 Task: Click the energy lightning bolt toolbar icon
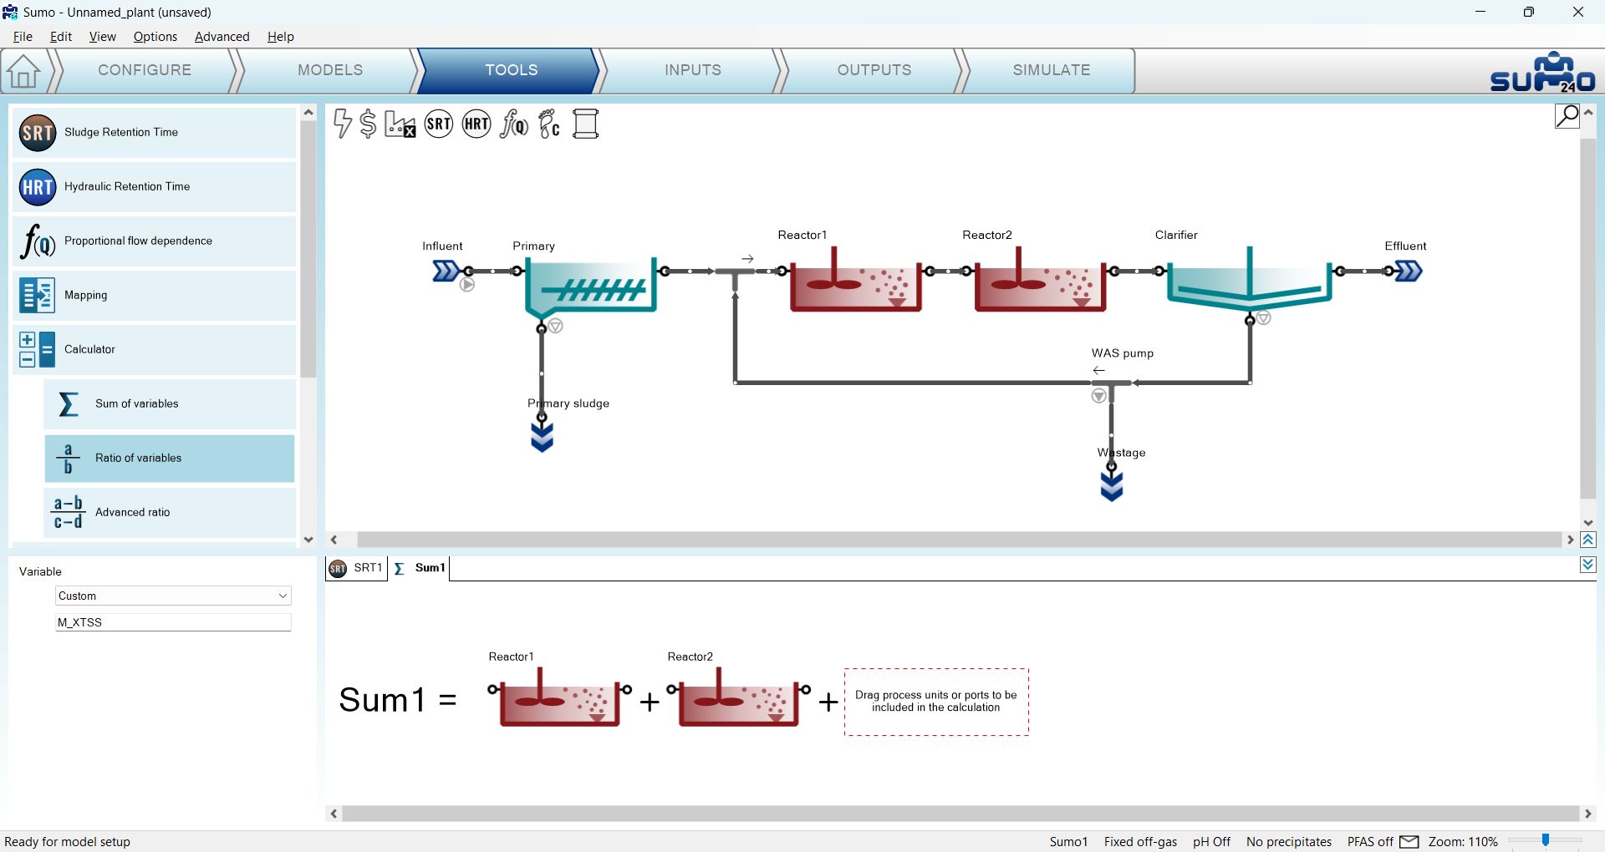(342, 124)
